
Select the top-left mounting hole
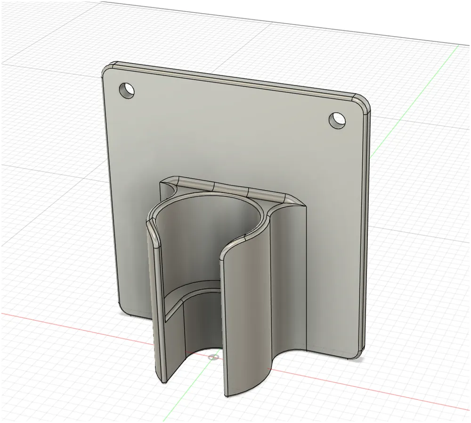click(126, 90)
